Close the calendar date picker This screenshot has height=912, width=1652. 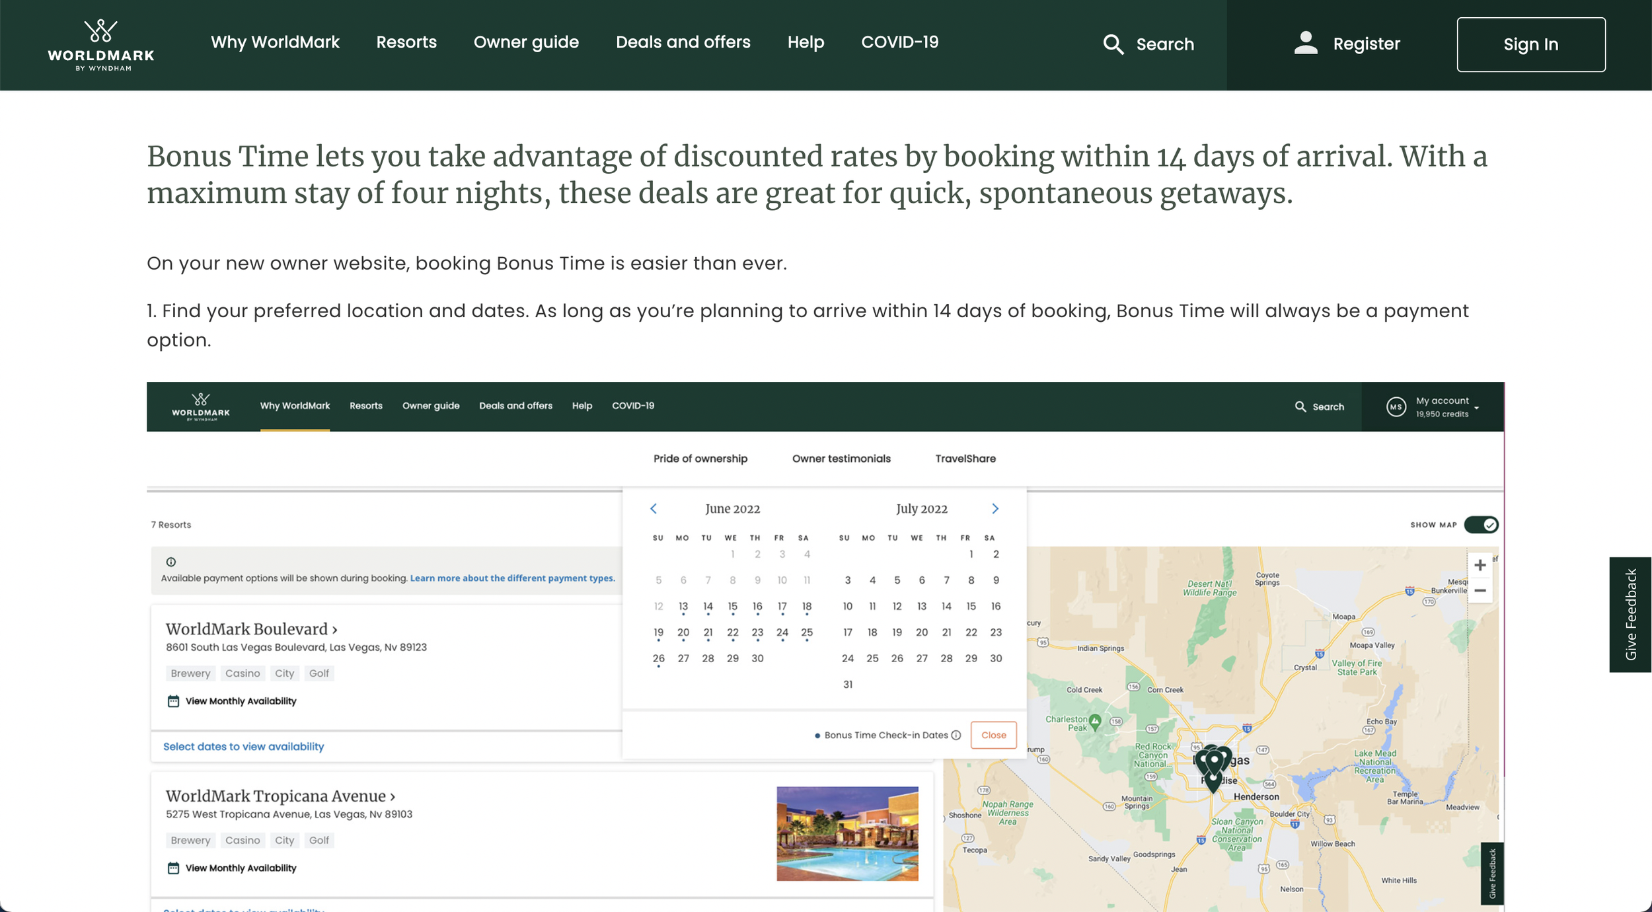tap(993, 735)
